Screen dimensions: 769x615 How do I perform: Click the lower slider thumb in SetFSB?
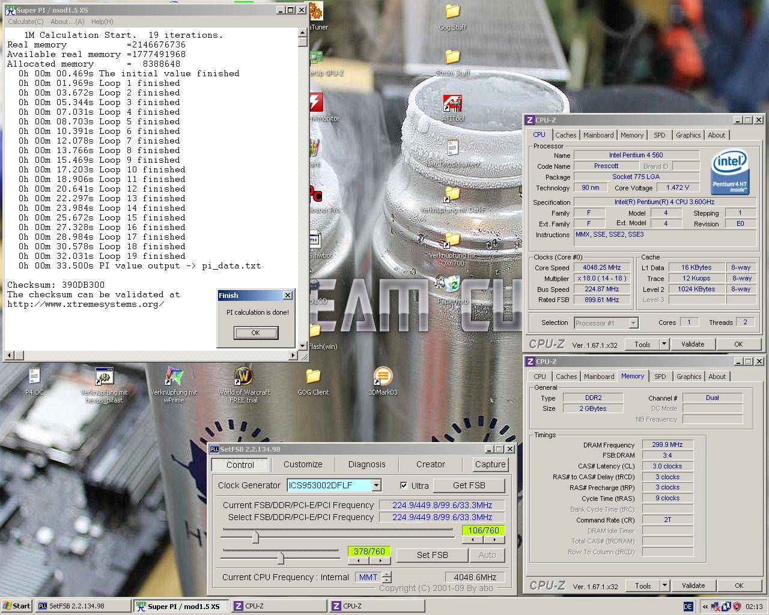tap(280, 557)
